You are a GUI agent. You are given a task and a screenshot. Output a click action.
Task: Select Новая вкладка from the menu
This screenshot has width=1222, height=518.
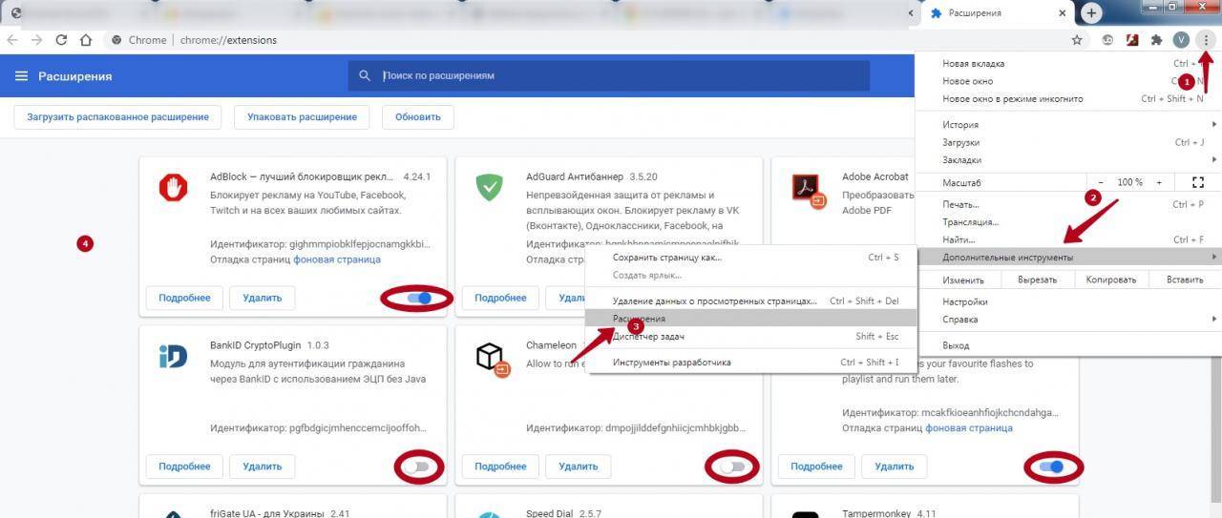coord(1067,64)
